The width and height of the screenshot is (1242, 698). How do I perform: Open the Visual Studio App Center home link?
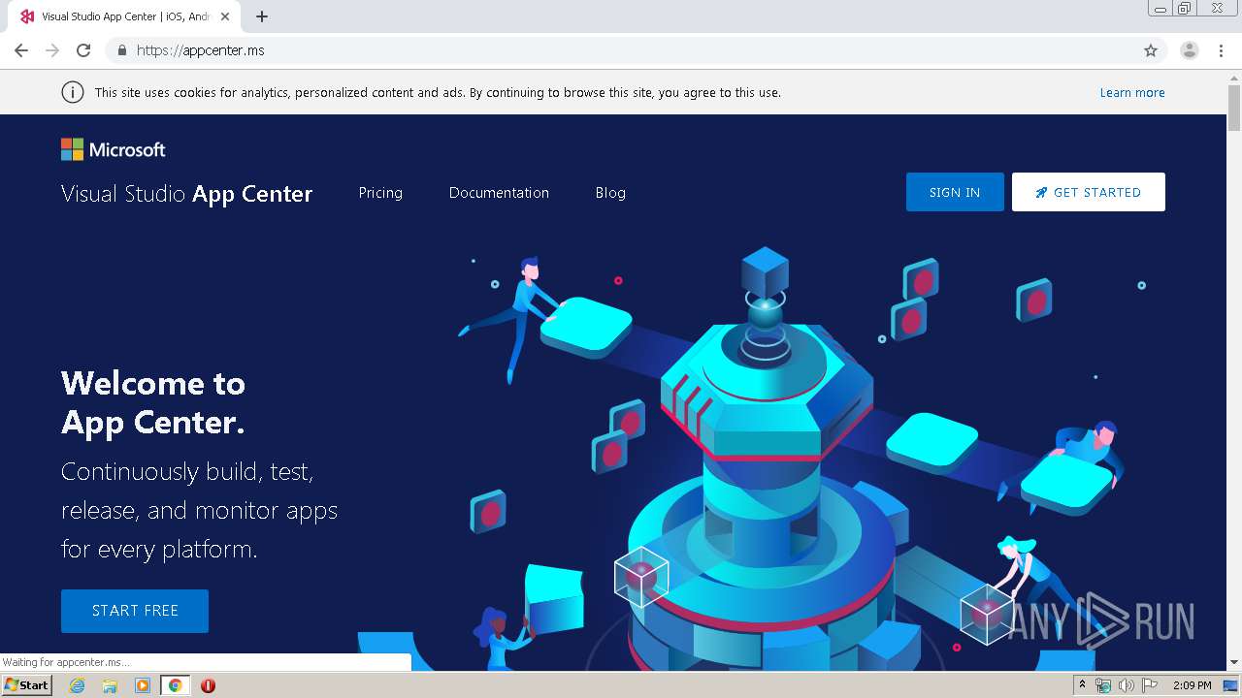pyautogui.click(x=186, y=193)
